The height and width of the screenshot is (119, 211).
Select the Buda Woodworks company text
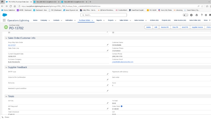tap(14, 62)
